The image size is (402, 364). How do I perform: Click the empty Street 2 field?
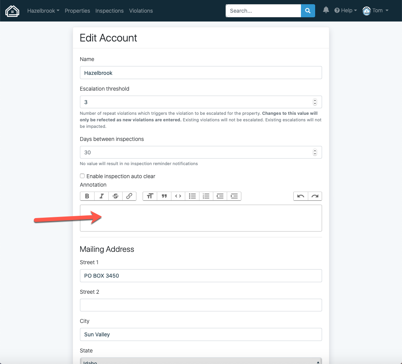[201, 305]
